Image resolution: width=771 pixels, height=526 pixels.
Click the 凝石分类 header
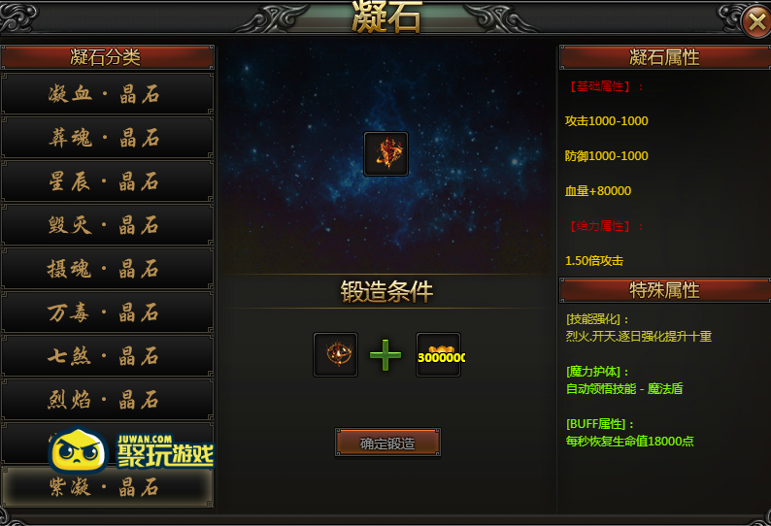(107, 57)
